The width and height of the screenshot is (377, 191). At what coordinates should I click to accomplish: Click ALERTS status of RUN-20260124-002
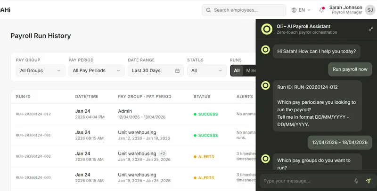[x=204, y=157]
